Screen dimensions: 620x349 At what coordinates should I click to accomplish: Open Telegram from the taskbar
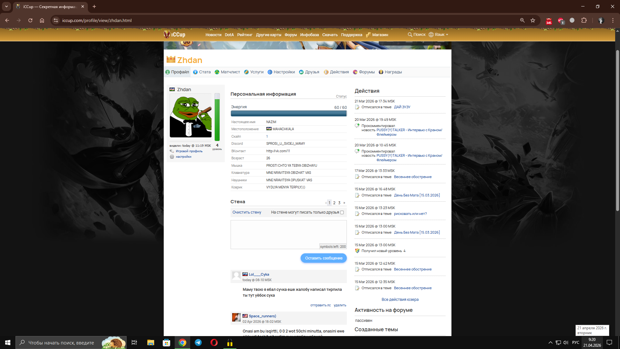click(198, 343)
